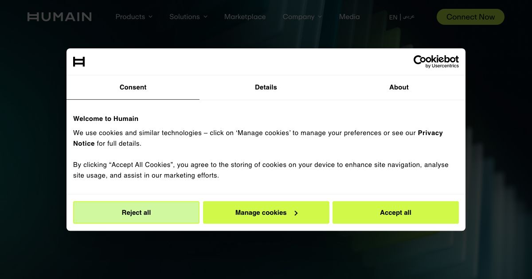Open the Marketplace menu item

[245, 17]
